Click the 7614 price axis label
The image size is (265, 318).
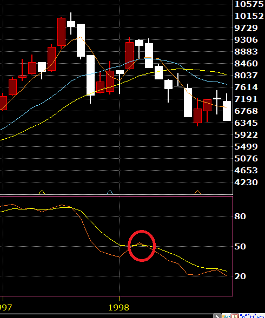[x=246, y=87]
